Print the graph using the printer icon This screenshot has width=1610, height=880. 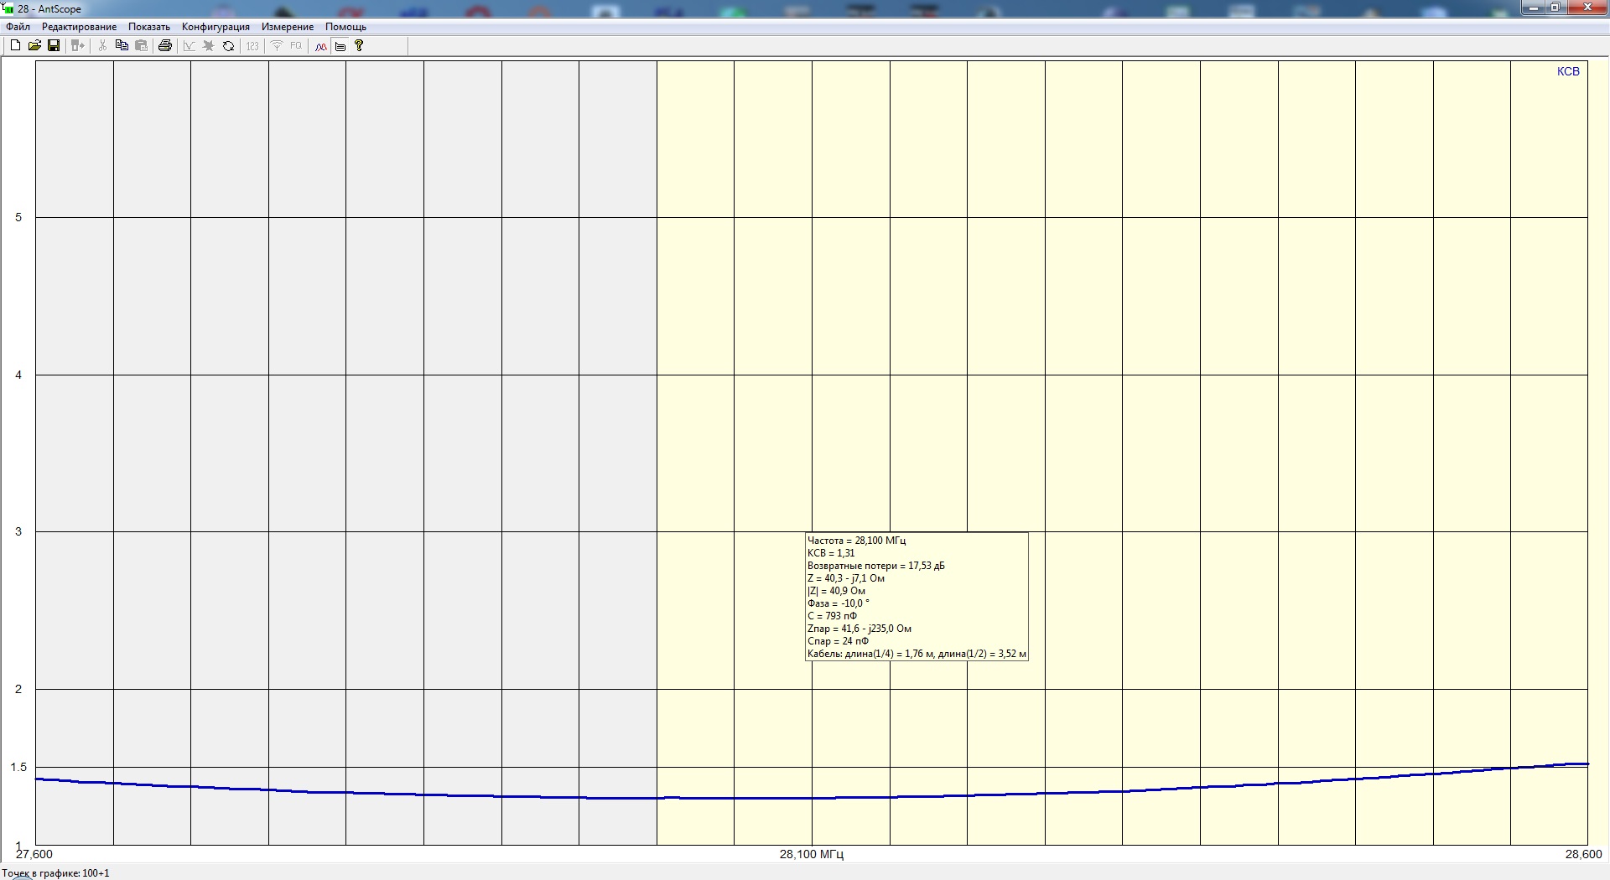tap(165, 46)
